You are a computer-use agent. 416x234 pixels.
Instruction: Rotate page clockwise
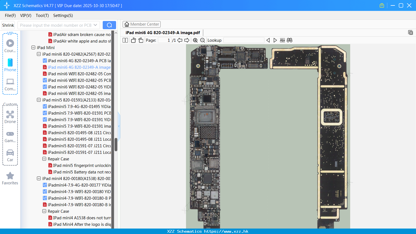click(x=141, y=40)
